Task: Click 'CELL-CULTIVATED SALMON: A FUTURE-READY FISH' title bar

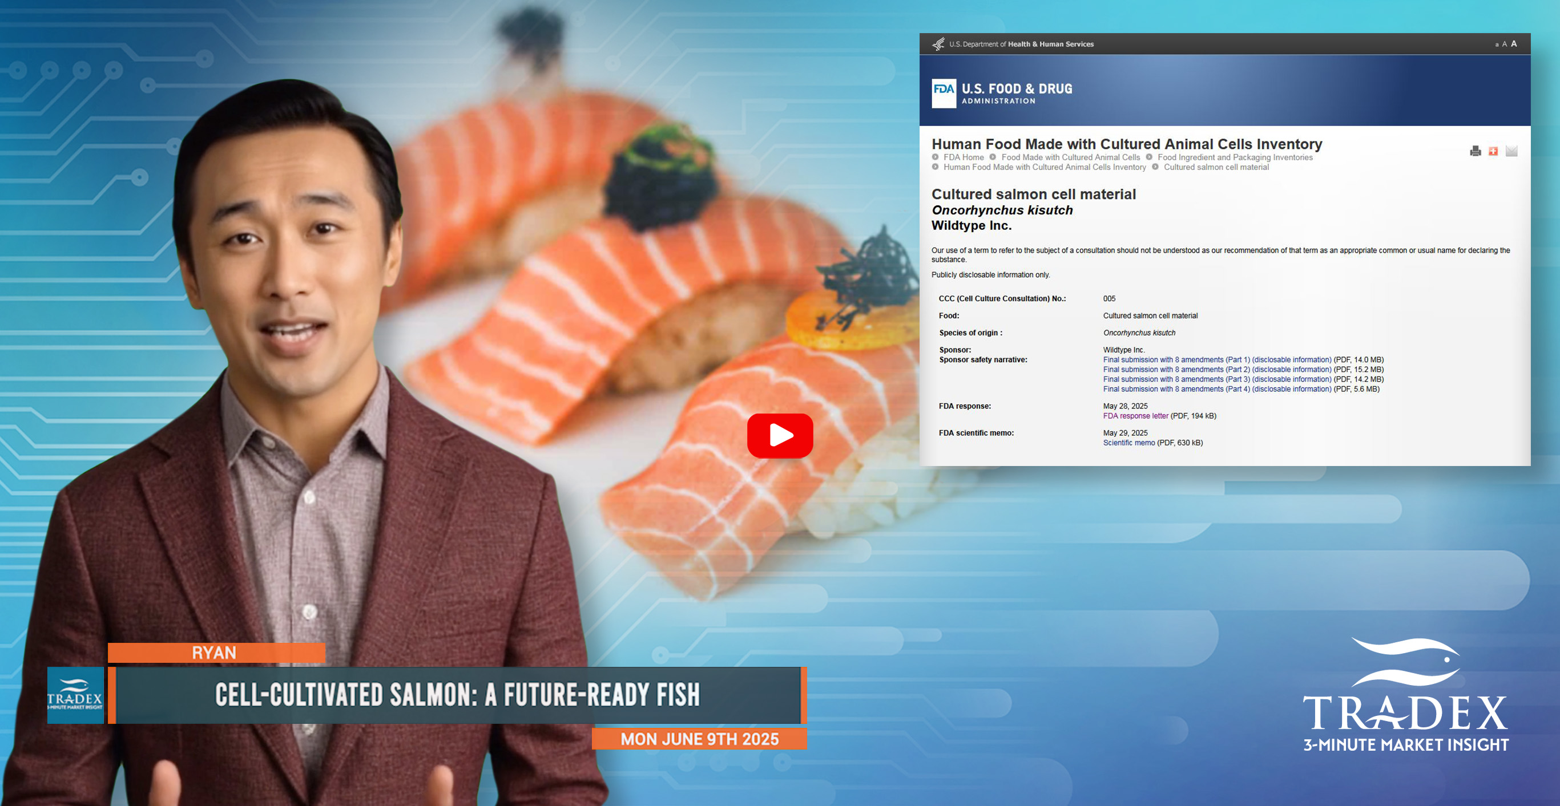Action: coord(458,695)
